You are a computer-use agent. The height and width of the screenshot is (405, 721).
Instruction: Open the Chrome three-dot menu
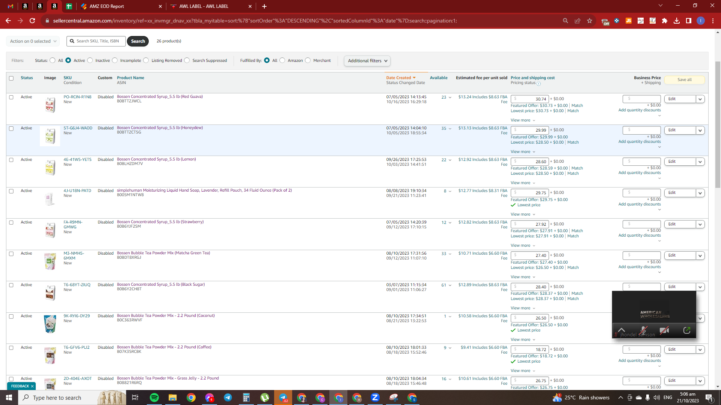(x=713, y=21)
